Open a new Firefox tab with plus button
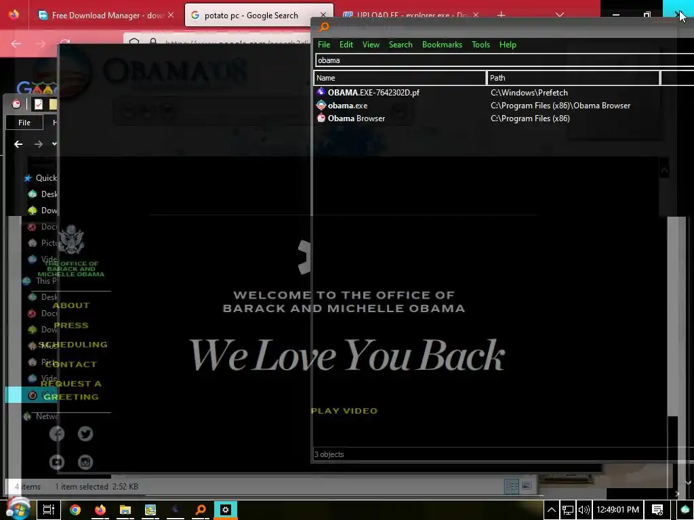Image resolution: width=694 pixels, height=520 pixels. [x=501, y=15]
